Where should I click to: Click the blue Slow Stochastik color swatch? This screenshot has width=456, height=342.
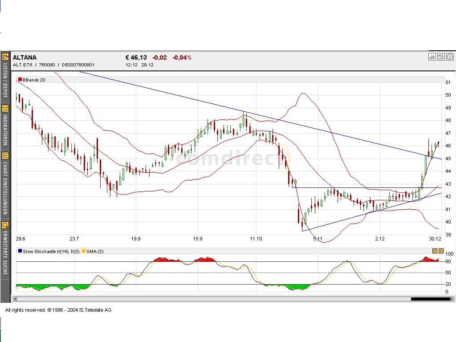pos(20,251)
